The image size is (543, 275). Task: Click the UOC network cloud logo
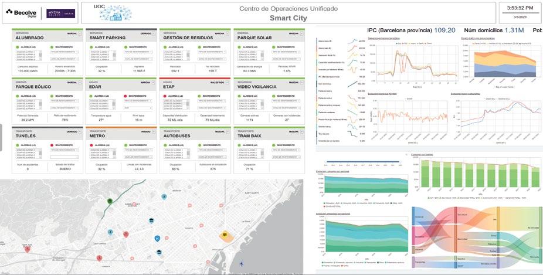[x=116, y=14]
